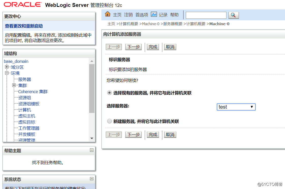Image resolution: width=285 pixels, height=189 pixels.
Task: Click 服务器概要 breadcrumb link
Action: point(173,24)
